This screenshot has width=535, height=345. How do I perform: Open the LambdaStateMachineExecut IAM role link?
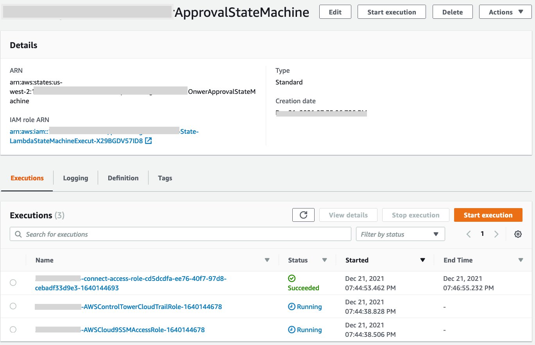(104, 136)
